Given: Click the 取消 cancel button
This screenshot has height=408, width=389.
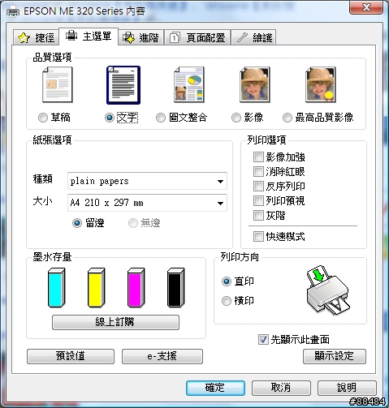Looking at the screenshot, I should tap(281, 388).
